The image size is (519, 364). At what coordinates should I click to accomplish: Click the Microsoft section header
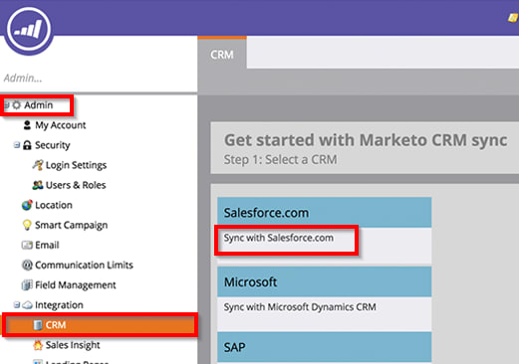coord(325,281)
